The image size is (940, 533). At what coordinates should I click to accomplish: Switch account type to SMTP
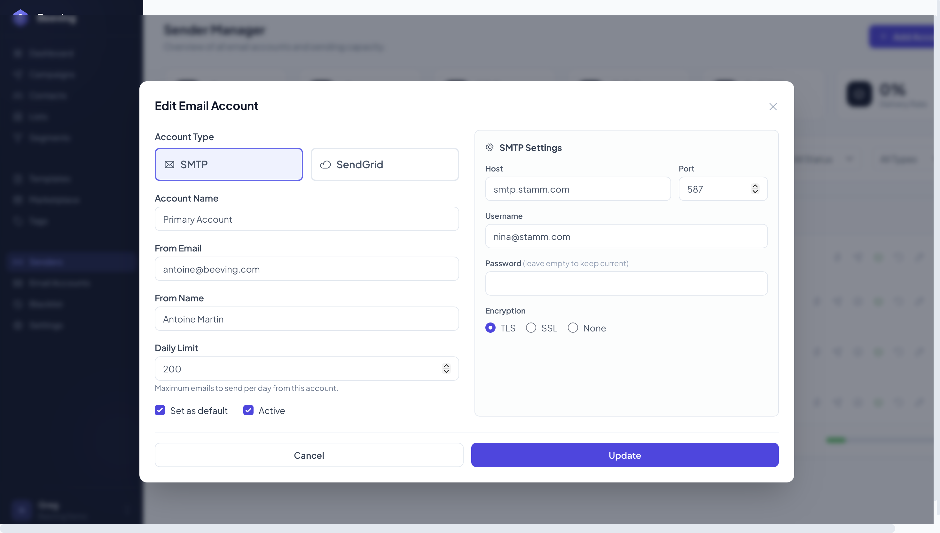[229, 164]
